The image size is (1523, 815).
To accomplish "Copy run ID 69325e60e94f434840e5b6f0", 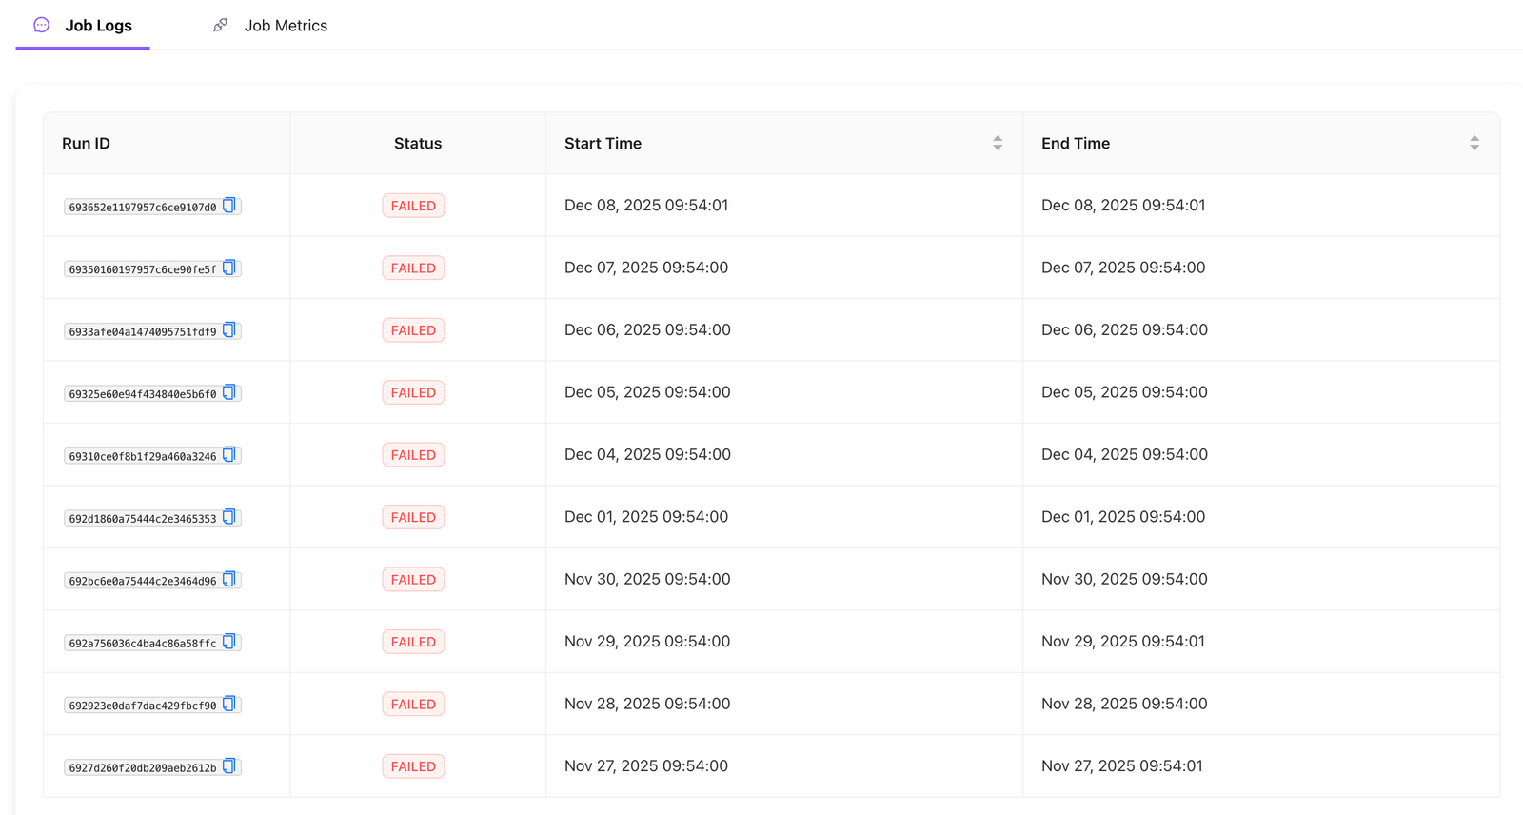I will [229, 393].
